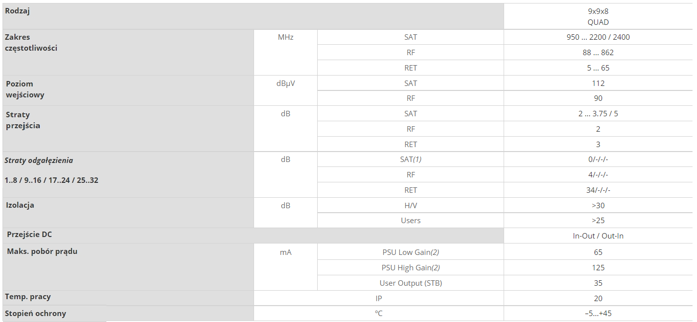Select the In-Out / Out-In value
The image size is (697, 322).
coord(598,236)
